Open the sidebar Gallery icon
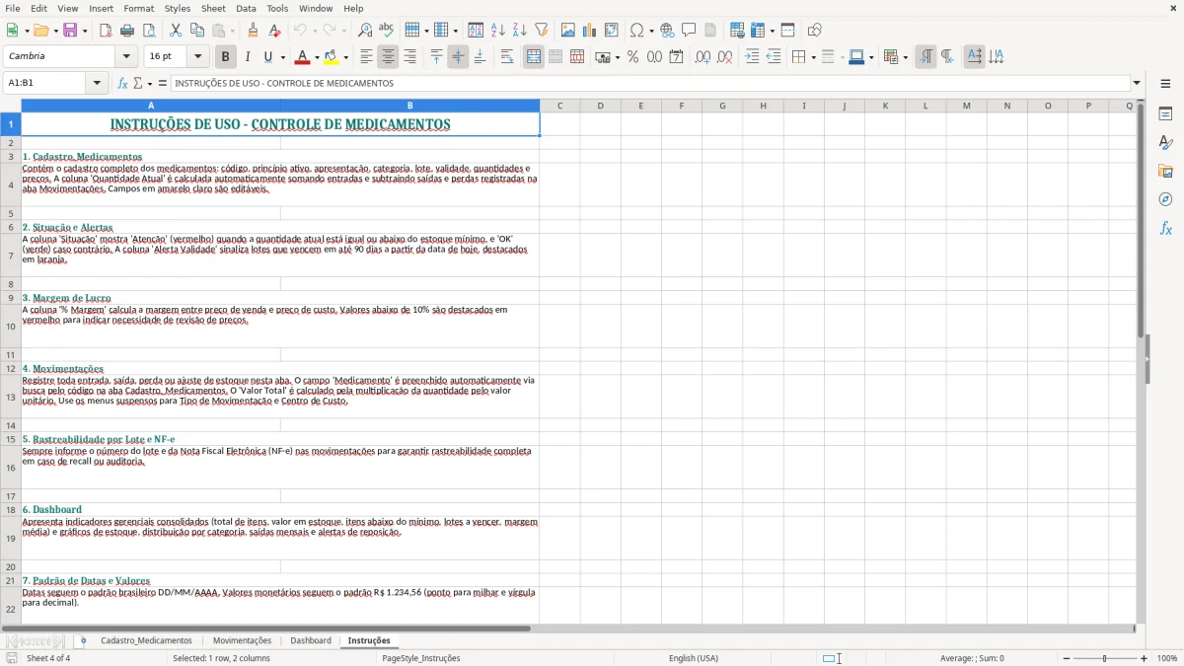Image resolution: width=1184 pixels, height=666 pixels. [x=1165, y=171]
